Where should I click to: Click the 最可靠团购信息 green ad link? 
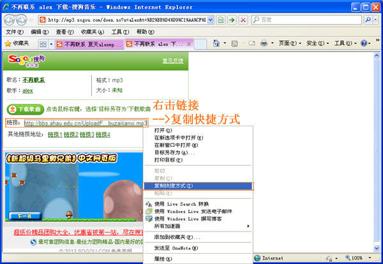[x=91, y=242]
